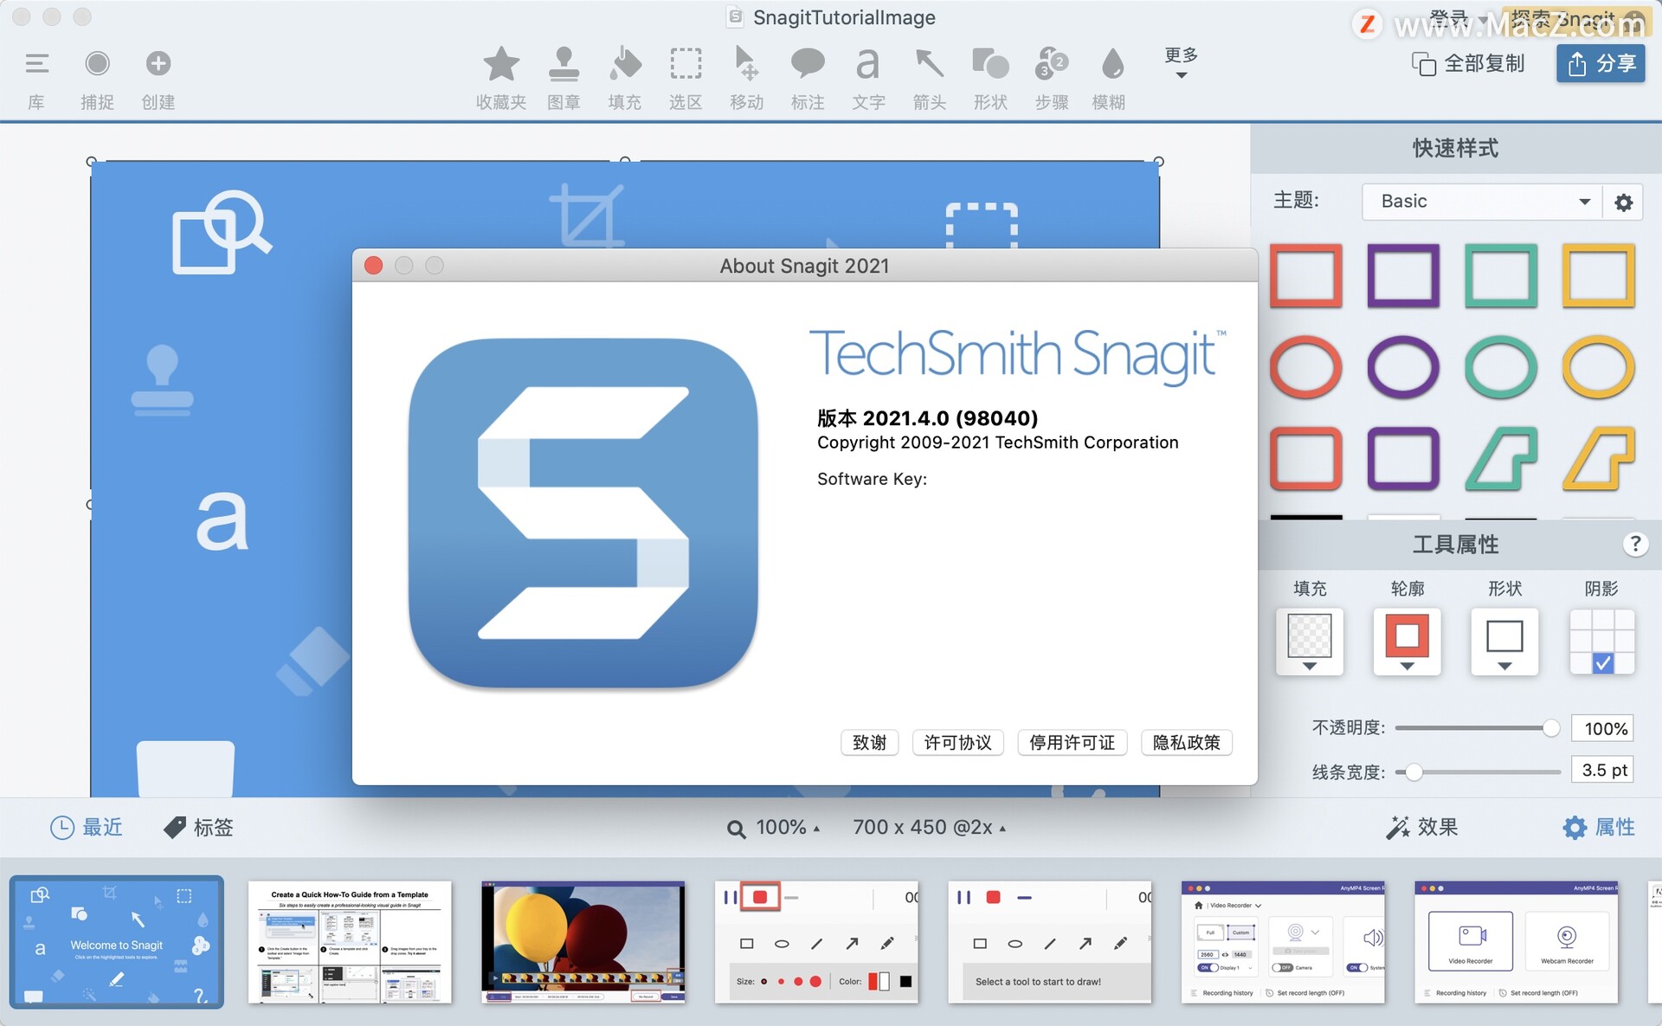Choose the teal polygon quick style
Image resolution: width=1662 pixels, height=1026 pixels.
[1501, 459]
